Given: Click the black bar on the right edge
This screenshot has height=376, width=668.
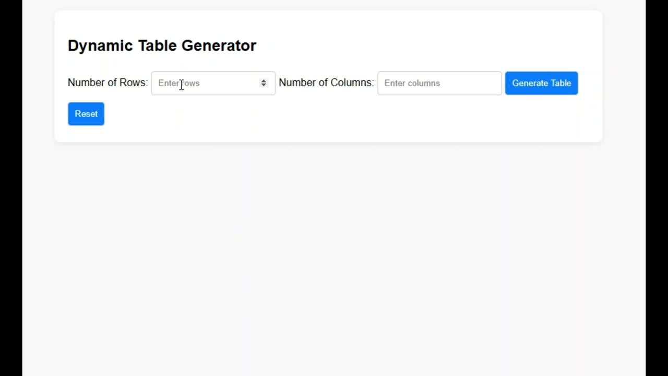Looking at the screenshot, I should 657,188.
